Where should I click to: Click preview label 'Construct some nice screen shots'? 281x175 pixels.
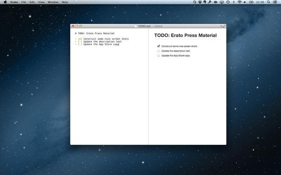(x=179, y=46)
